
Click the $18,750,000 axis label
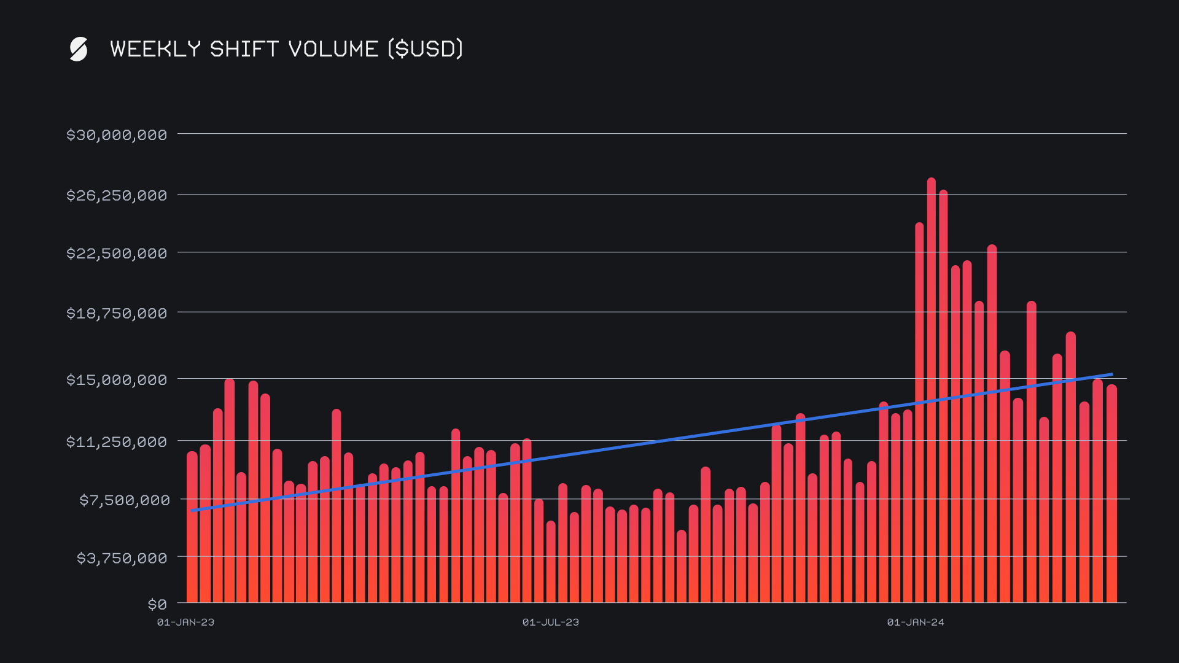(117, 314)
